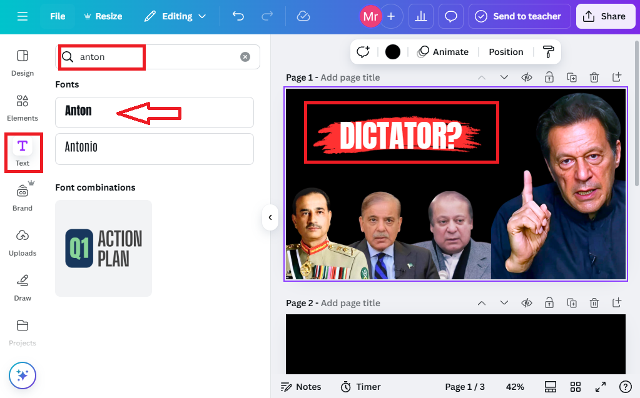The image size is (640, 398).
Task: Add a collaborator with plus button
Action: tap(391, 16)
